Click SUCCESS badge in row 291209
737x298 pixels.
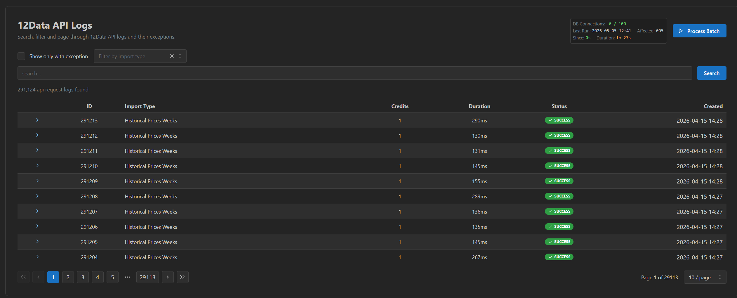pyautogui.click(x=559, y=181)
